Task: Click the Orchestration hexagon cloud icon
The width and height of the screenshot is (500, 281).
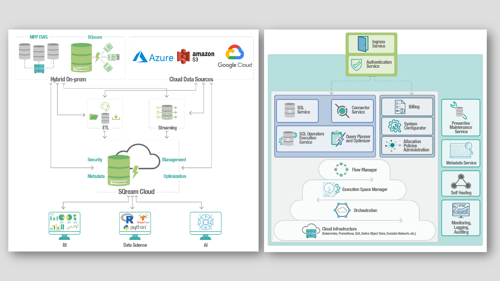Action: coord(342,210)
